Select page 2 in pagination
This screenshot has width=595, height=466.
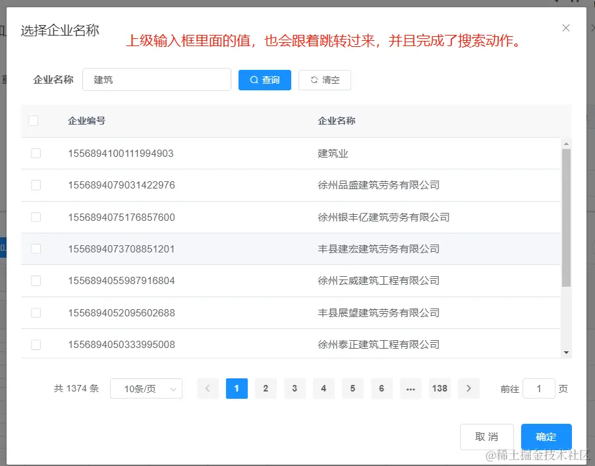pos(266,388)
